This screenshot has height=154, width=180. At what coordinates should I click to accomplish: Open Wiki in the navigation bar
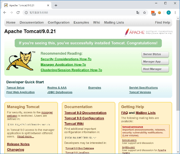point(97,22)
